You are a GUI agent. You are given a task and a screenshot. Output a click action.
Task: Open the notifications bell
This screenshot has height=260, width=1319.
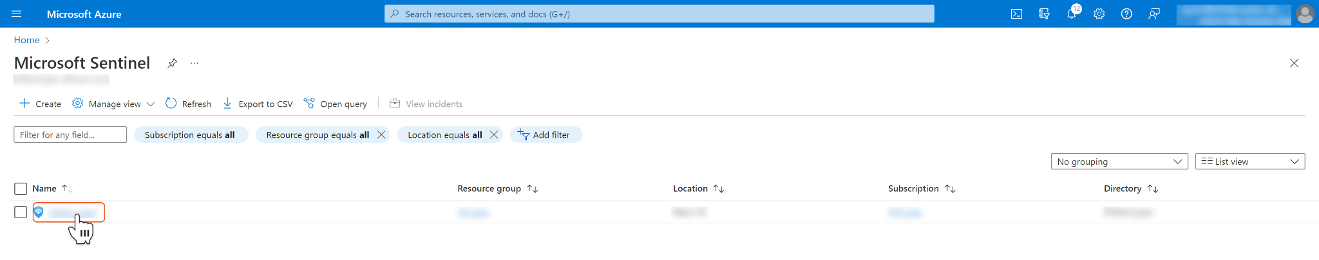(1072, 14)
